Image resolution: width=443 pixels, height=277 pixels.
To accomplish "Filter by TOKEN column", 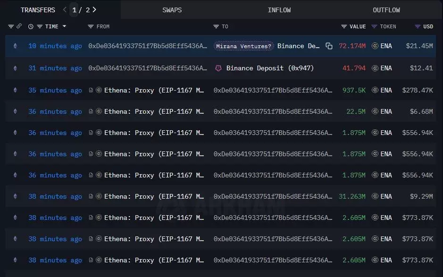I will click(x=374, y=26).
